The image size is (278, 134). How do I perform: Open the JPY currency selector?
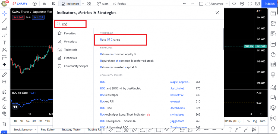pos(259,11)
